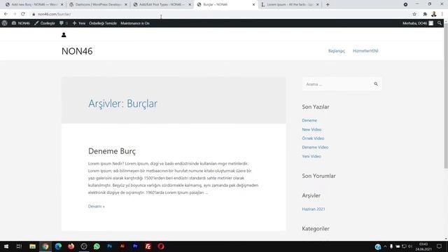Click the user account icon above header
Screen dimensions: 448x252
[64, 35]
